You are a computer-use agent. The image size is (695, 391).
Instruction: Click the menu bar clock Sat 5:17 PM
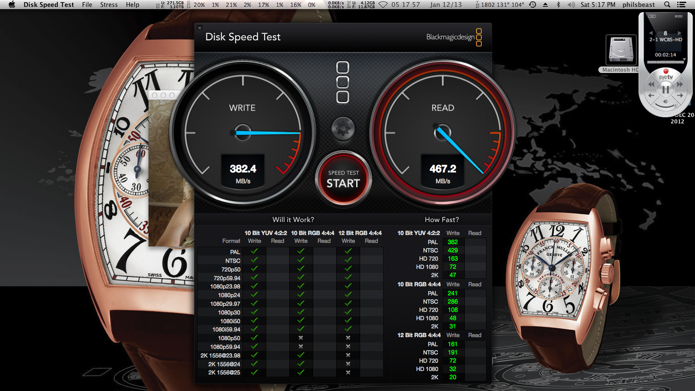point(598,5)
